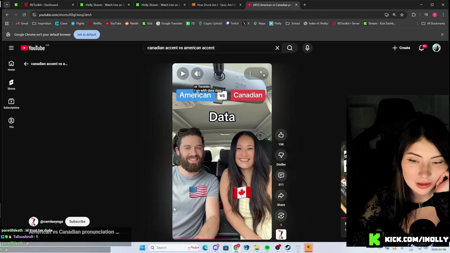Play the paused Short video

pyautogui.click(x=183, y=73)
